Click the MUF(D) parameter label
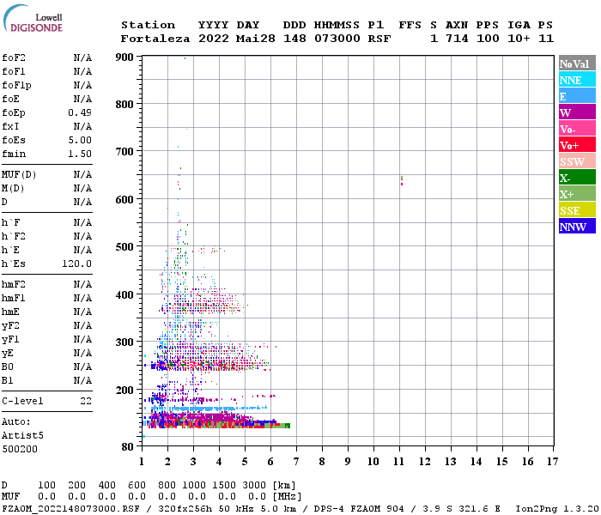 click(19, 175)
